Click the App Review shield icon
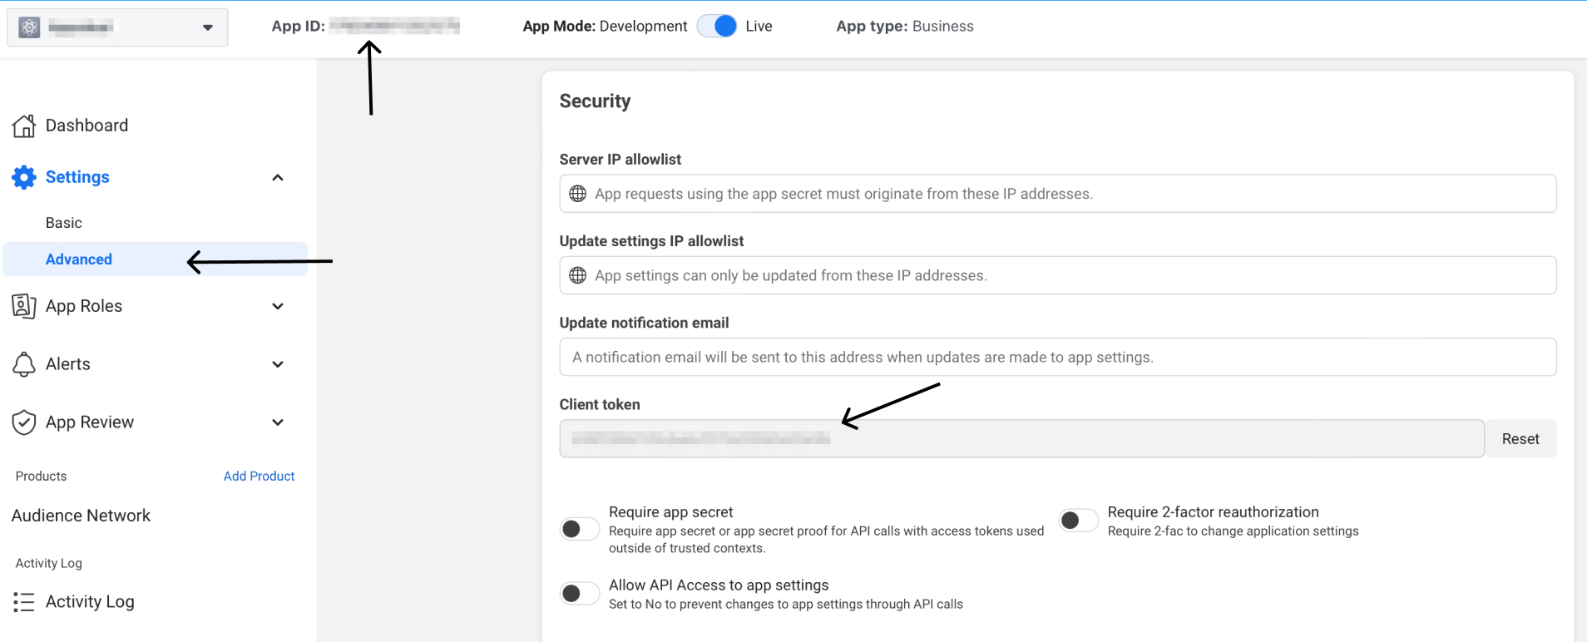Image resolution: width=1587 pixels, height=642 pixels. point(24,422)
